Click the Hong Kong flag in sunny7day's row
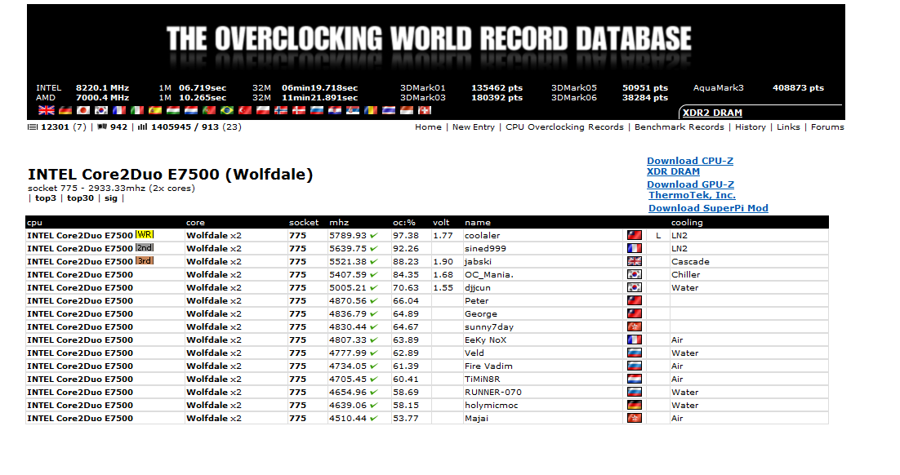This screenshot has width=900, height=475. [635, 326]
